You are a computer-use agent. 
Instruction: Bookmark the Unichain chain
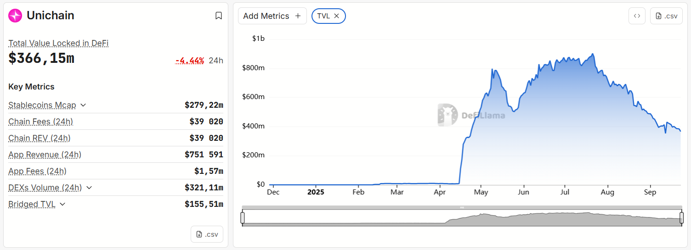pos(219,16)
